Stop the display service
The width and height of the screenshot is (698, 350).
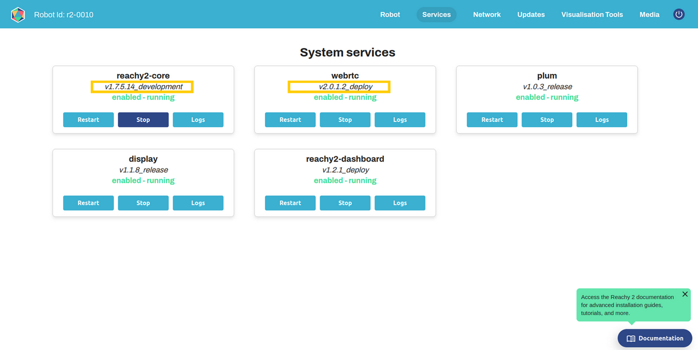[143, 203]
